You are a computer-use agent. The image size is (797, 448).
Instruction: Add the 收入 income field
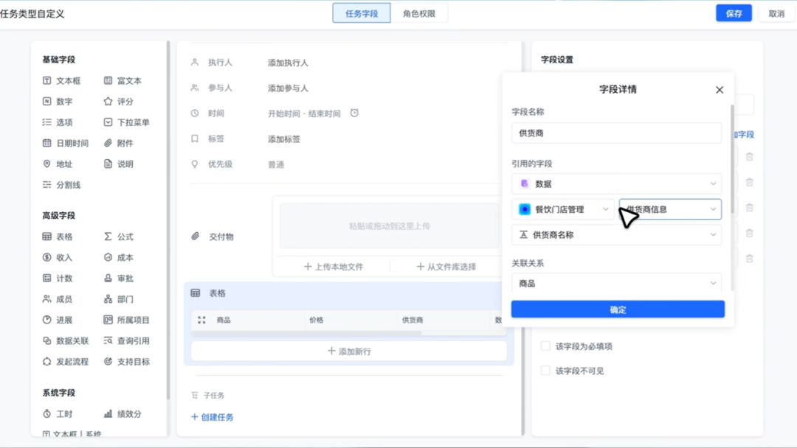pos(58,257)
